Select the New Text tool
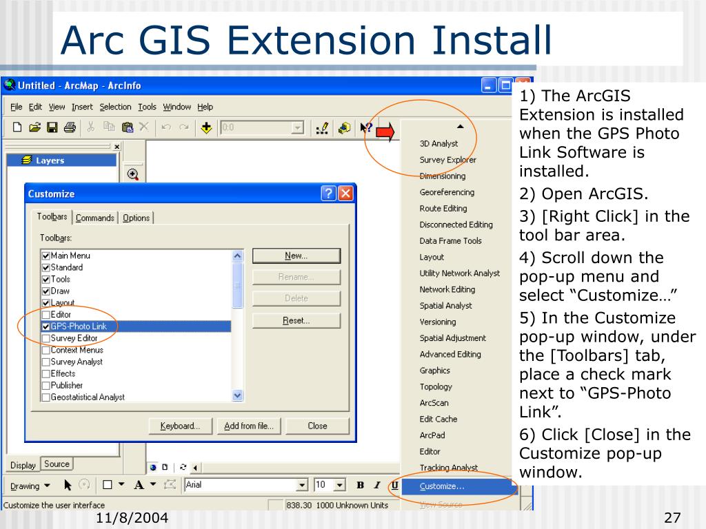Screen dimensions: 706x529 click(x=139, y=485)
